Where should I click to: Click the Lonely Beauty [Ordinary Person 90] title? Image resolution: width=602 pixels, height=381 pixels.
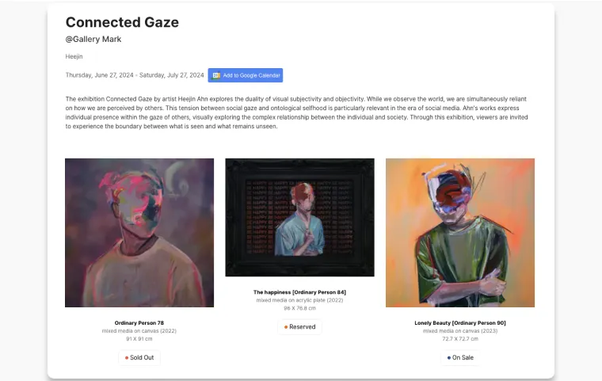460,323
